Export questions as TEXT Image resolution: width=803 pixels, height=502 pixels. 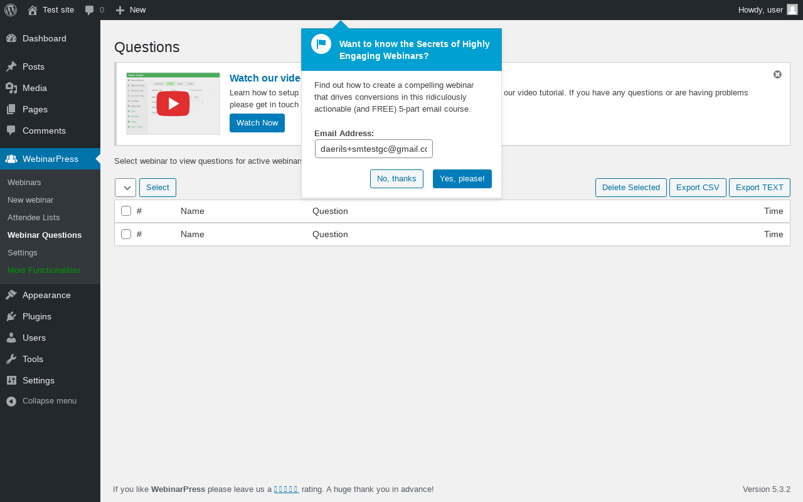(760, 188)
